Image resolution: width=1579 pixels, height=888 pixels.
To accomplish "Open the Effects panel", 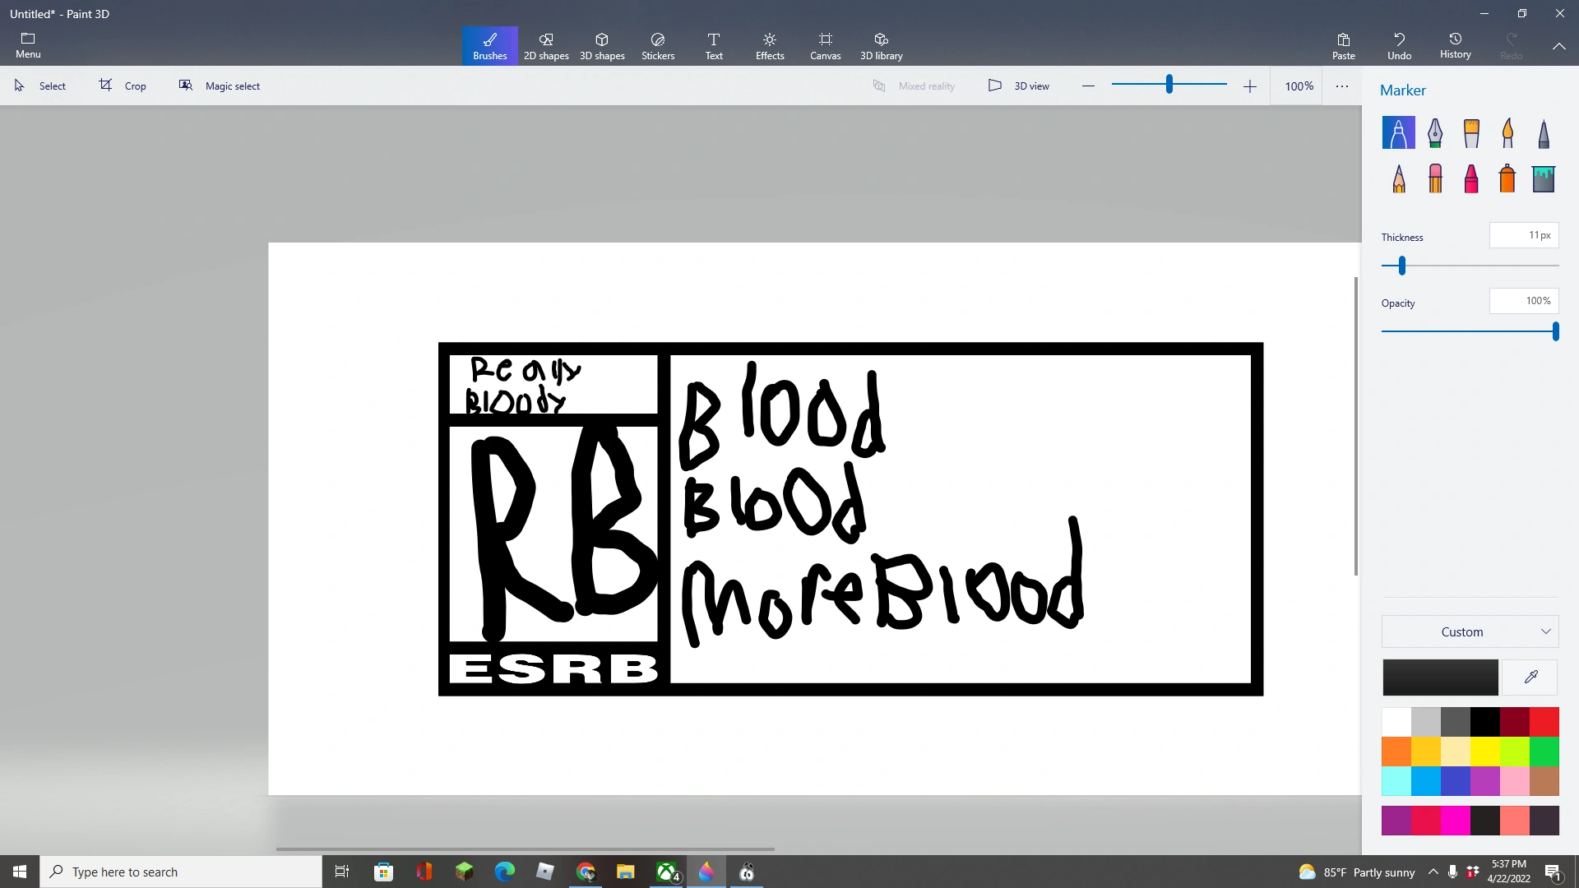I will (769, 45).
